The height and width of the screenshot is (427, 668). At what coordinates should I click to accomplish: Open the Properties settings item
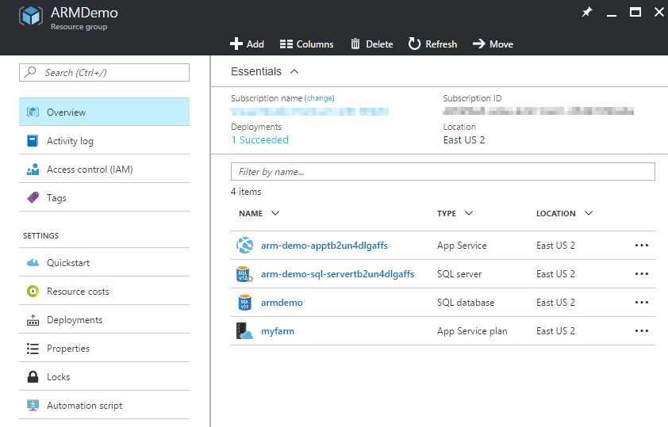[x=105, y=349]
